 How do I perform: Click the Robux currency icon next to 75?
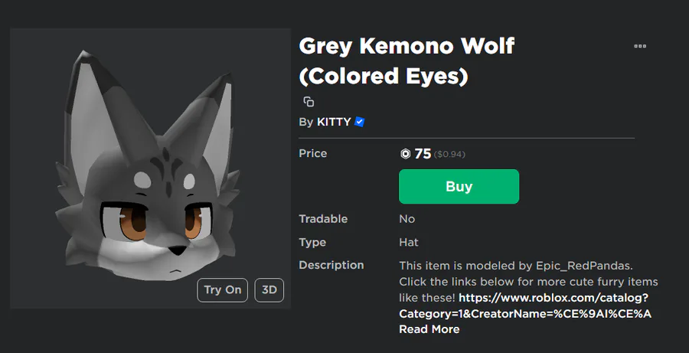click(406, 154)
